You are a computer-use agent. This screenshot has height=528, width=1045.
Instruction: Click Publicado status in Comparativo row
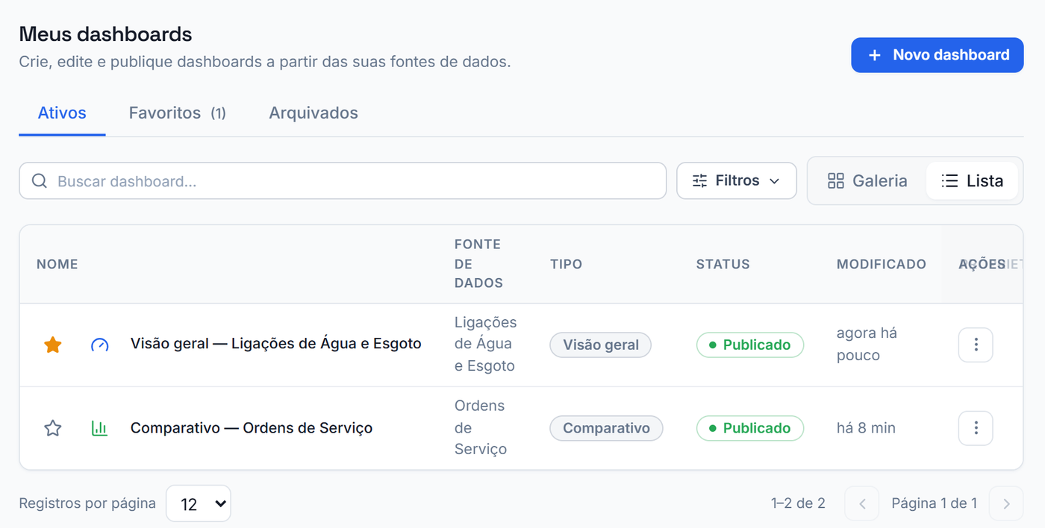point(750,428)
